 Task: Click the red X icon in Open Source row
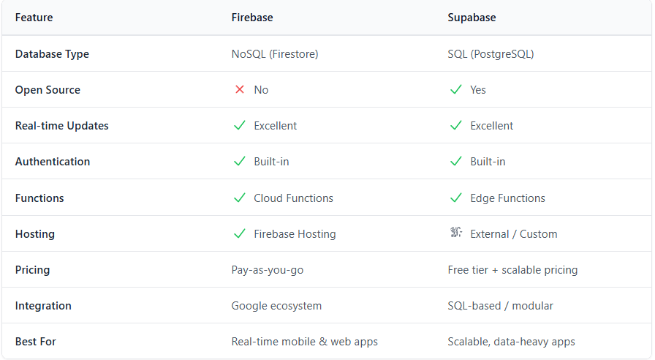[239, 89]
